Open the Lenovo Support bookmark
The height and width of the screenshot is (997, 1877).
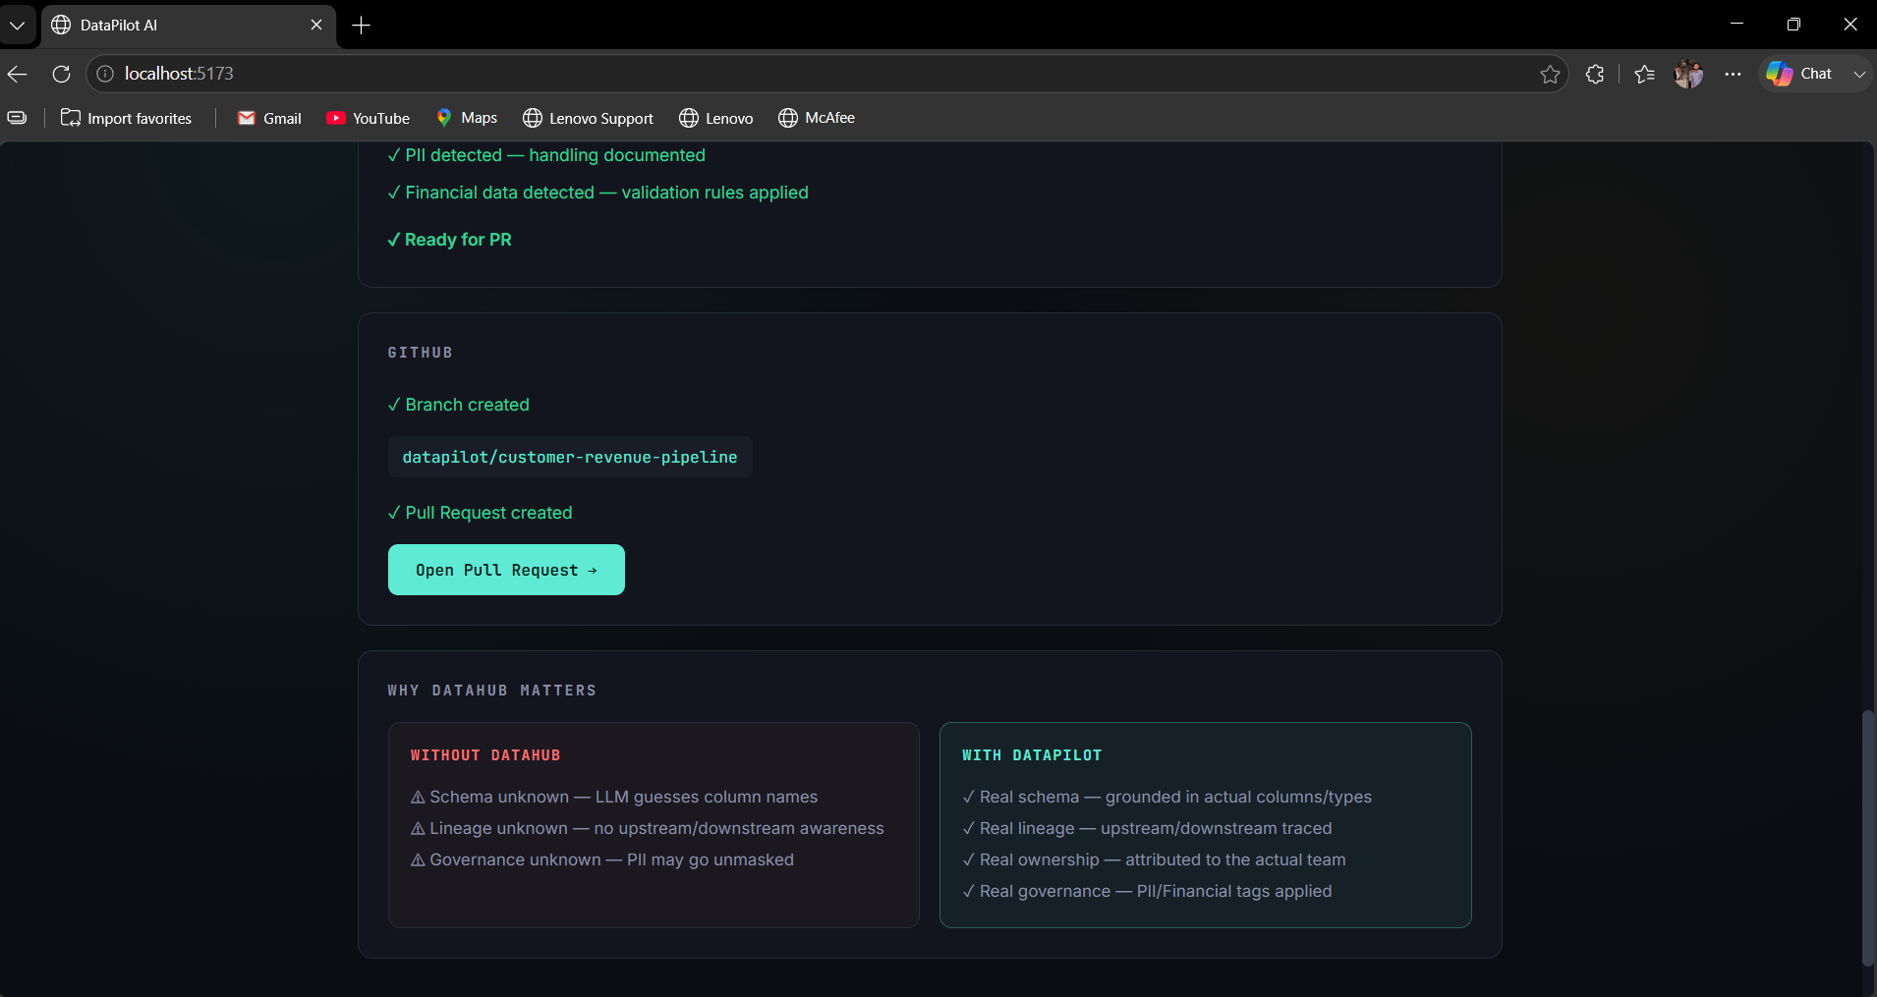[x=588, y=118]
